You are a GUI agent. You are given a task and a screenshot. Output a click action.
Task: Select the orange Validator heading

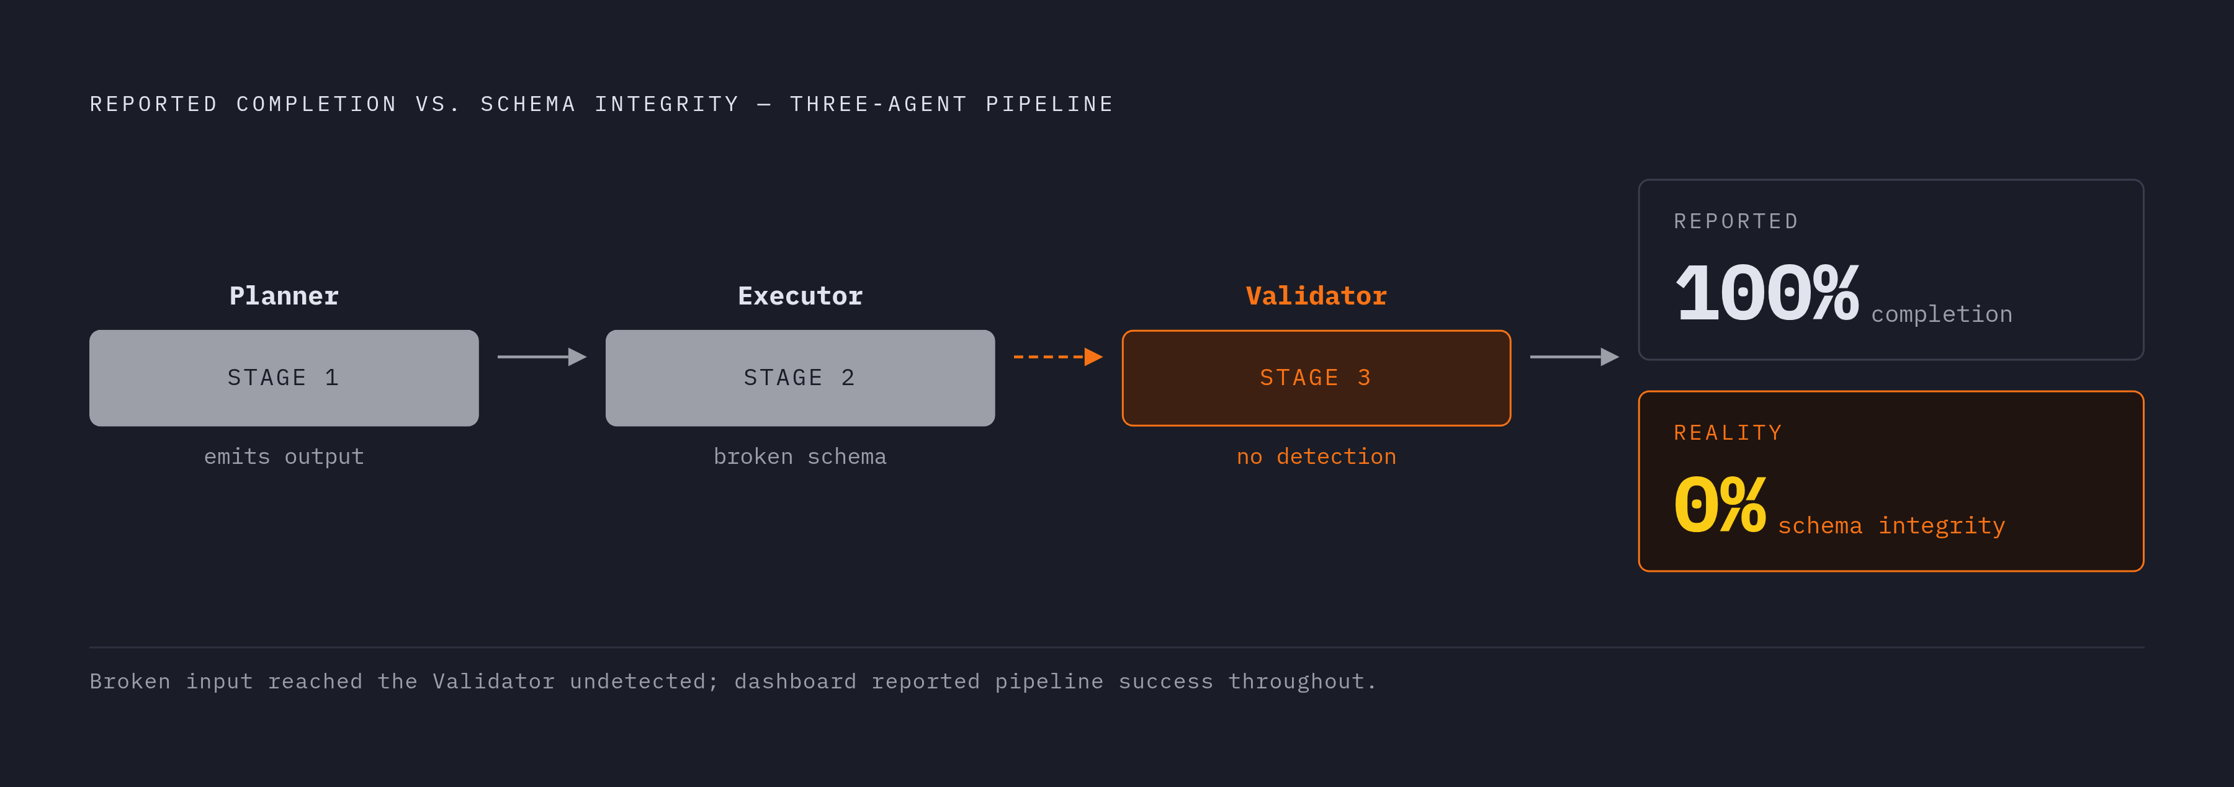coord(1316,296)
